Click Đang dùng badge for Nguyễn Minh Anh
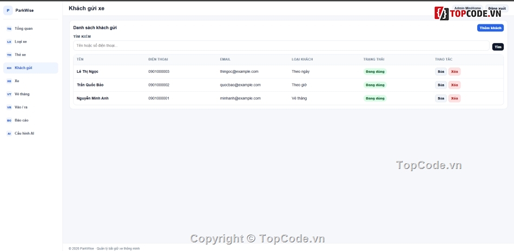The image size is (514, 251). [375, 98]
